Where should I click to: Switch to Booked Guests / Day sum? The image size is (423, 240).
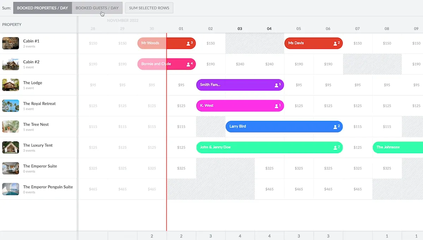coord(97,8)
